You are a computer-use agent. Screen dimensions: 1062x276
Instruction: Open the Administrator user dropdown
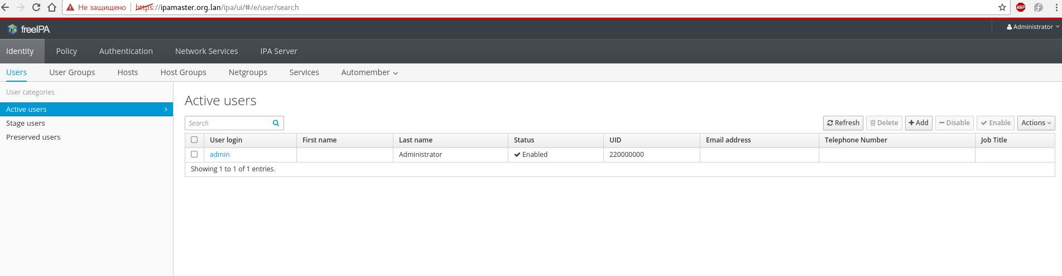(x=1033, y=27)
